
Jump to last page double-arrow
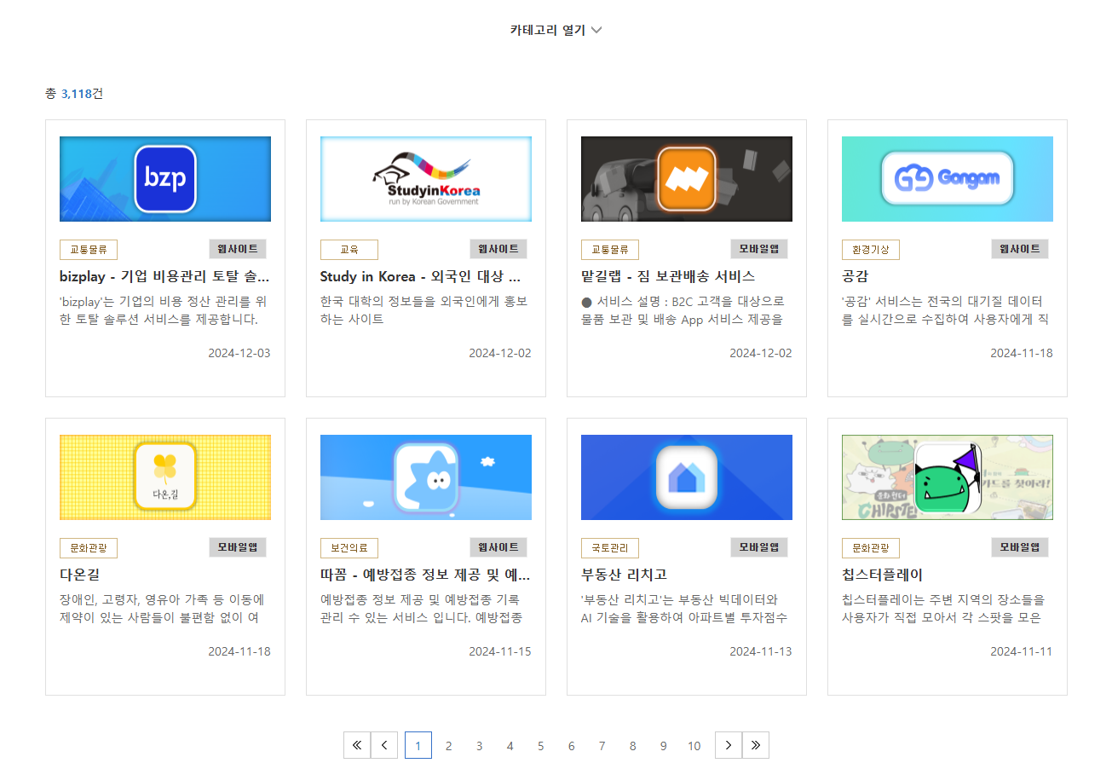(756, 745)
